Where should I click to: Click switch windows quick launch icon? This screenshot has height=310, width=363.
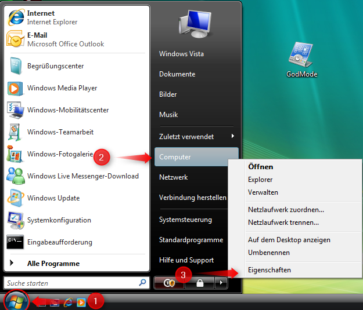pyautogui.click(x=55, y=302)
